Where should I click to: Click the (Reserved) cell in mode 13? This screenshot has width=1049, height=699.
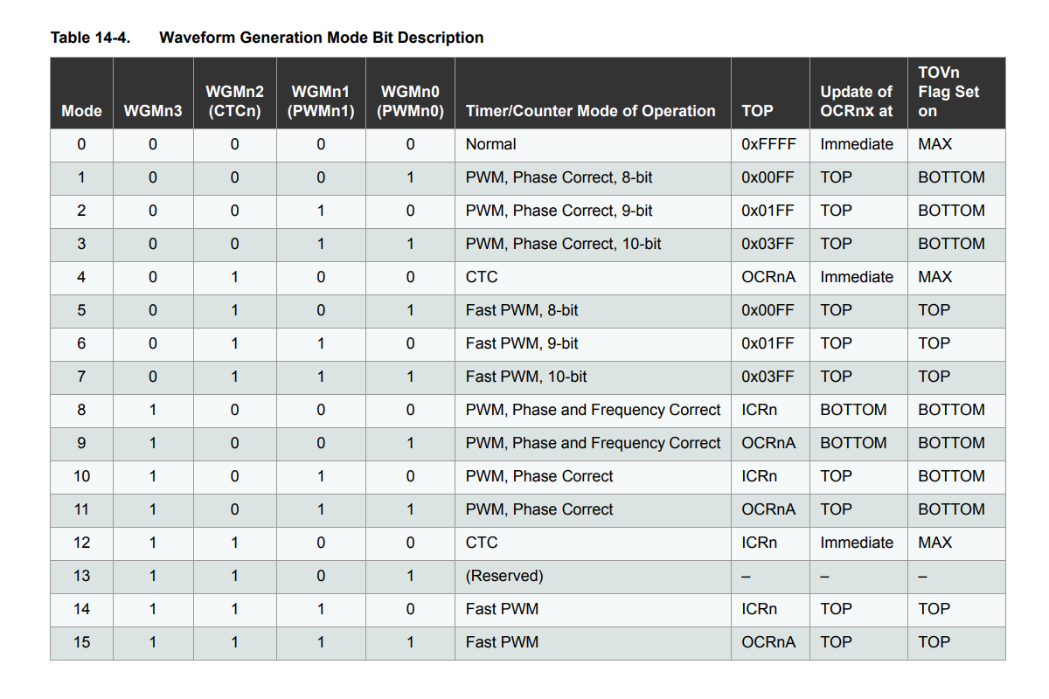pyautogui.click(x=504, y=576)
